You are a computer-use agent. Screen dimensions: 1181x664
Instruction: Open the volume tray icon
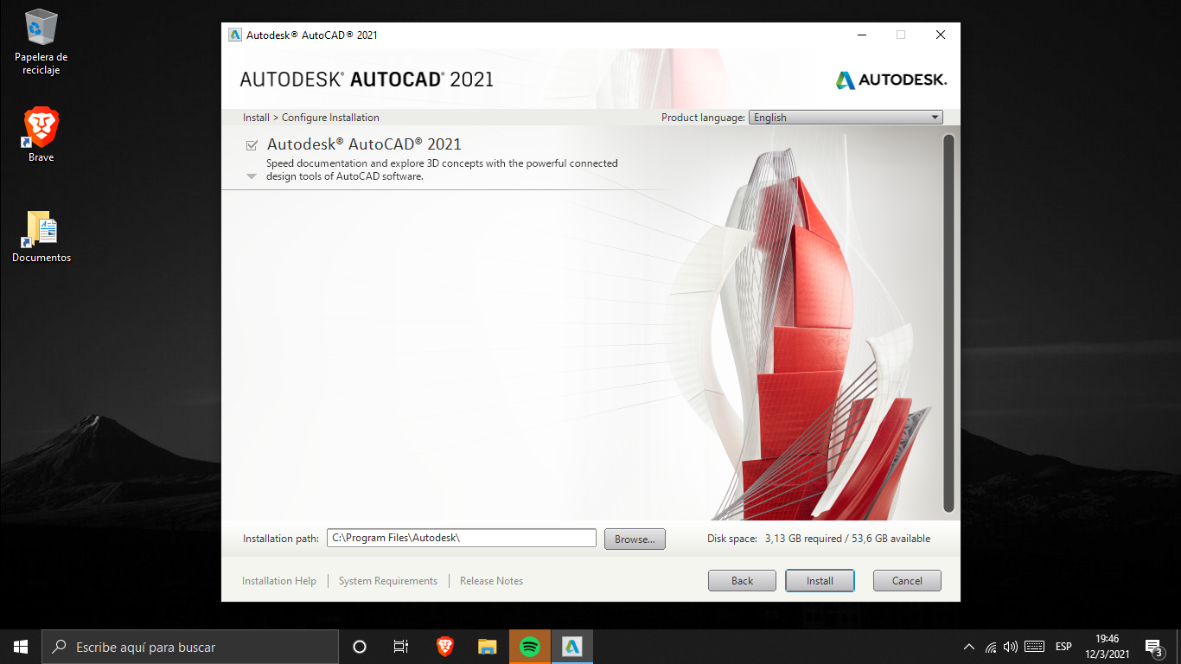(1010, 647)
